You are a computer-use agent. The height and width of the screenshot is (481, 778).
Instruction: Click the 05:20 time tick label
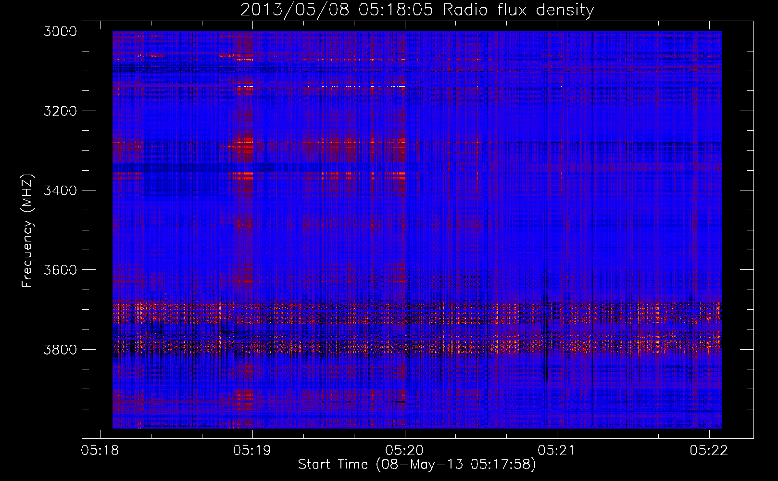pos(404,450)
